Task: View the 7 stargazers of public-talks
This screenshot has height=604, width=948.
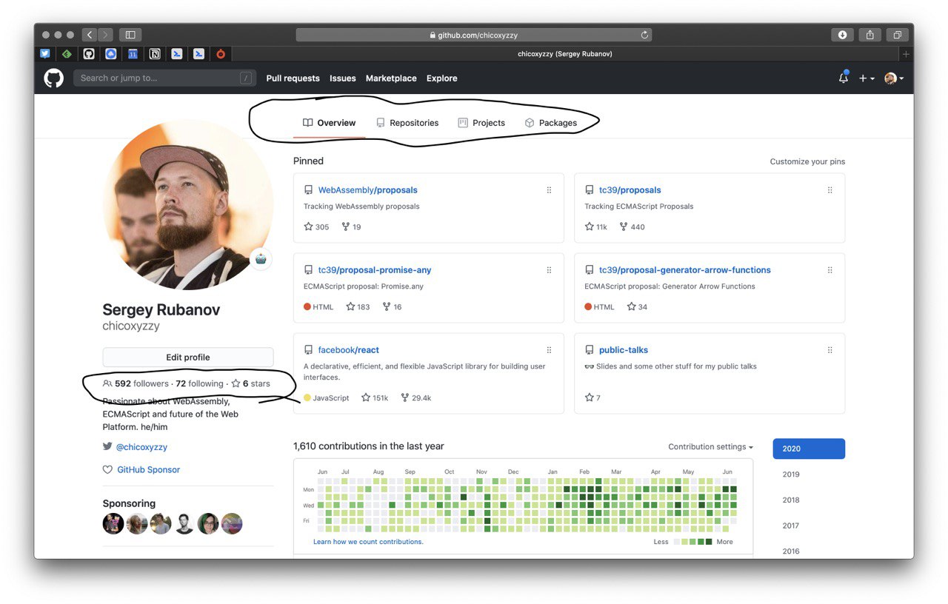Action: [592, 397]
